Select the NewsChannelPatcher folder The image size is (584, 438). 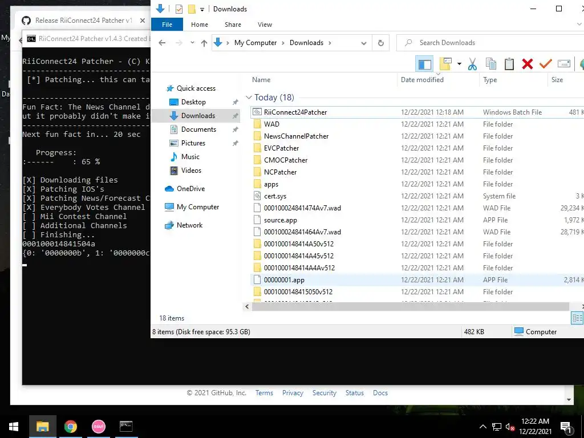click(x=296, y=136)
